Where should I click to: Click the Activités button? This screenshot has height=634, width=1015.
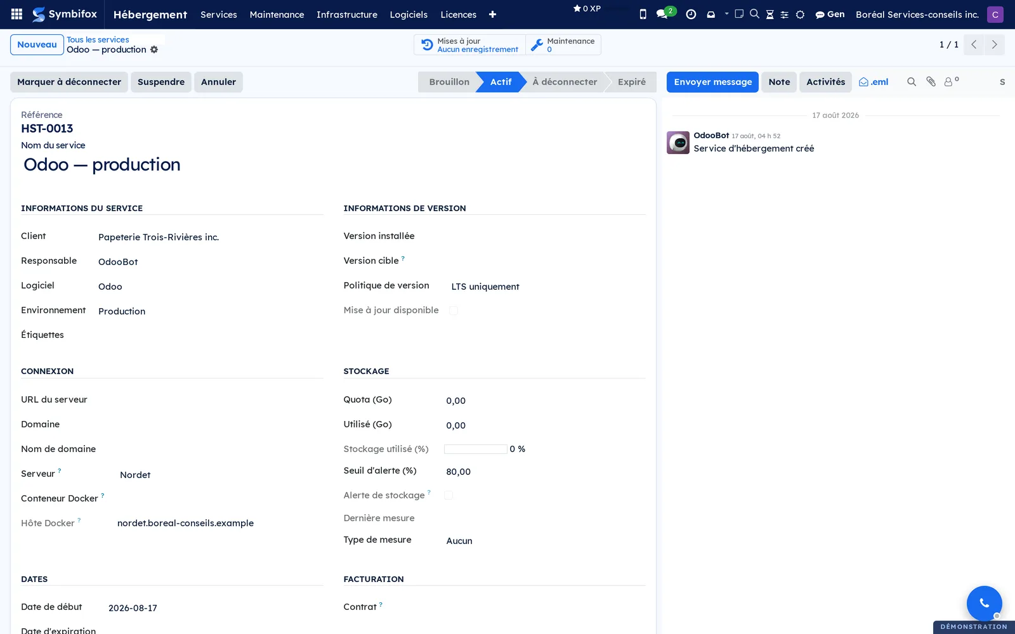click(x=825, y=82)
